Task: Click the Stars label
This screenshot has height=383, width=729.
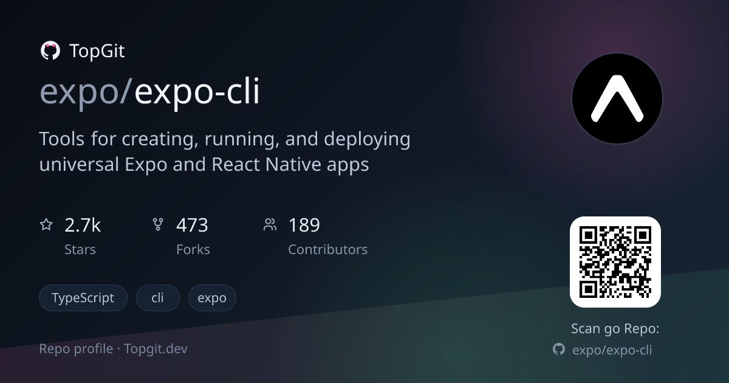Action: click(80, 249)
